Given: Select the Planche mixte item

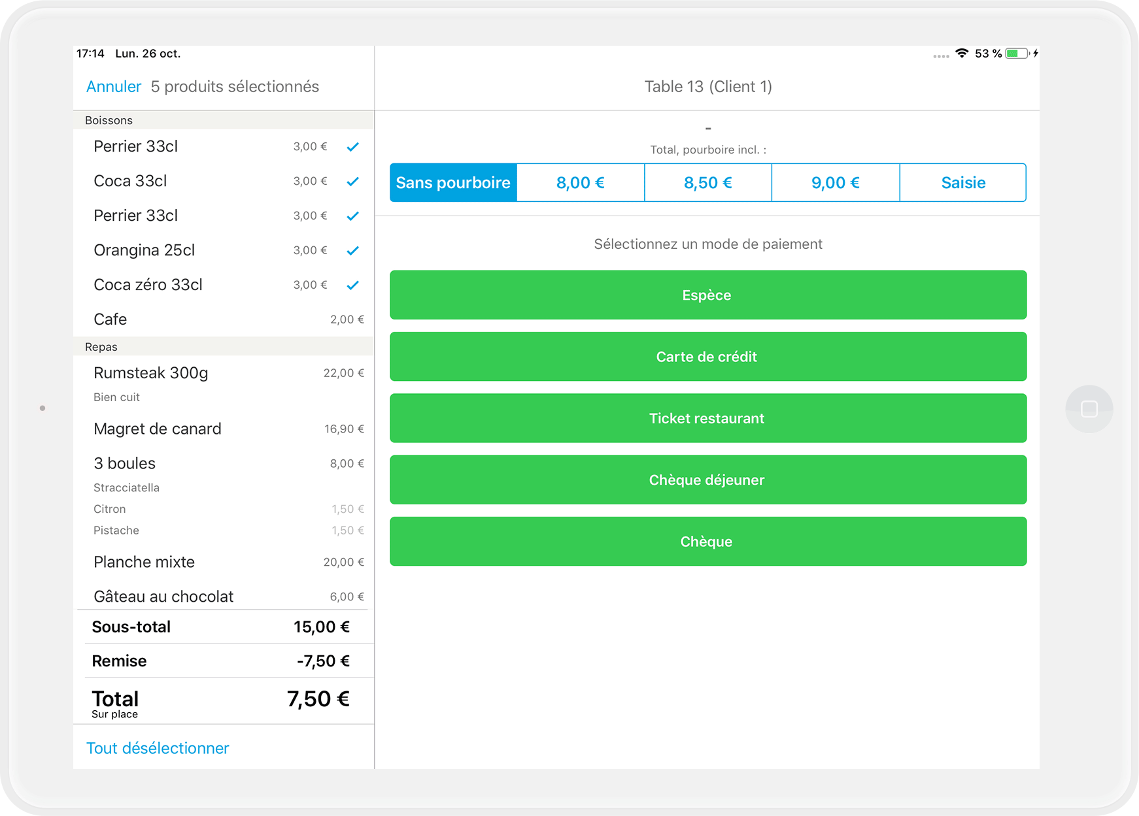Looking at the screenshot, I should tap(224, 563).
